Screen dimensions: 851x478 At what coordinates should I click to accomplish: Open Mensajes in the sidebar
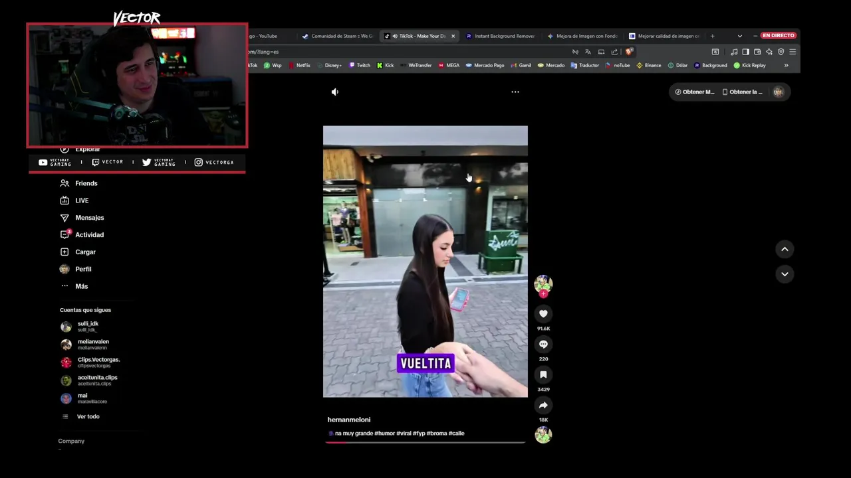pos(82,218)
